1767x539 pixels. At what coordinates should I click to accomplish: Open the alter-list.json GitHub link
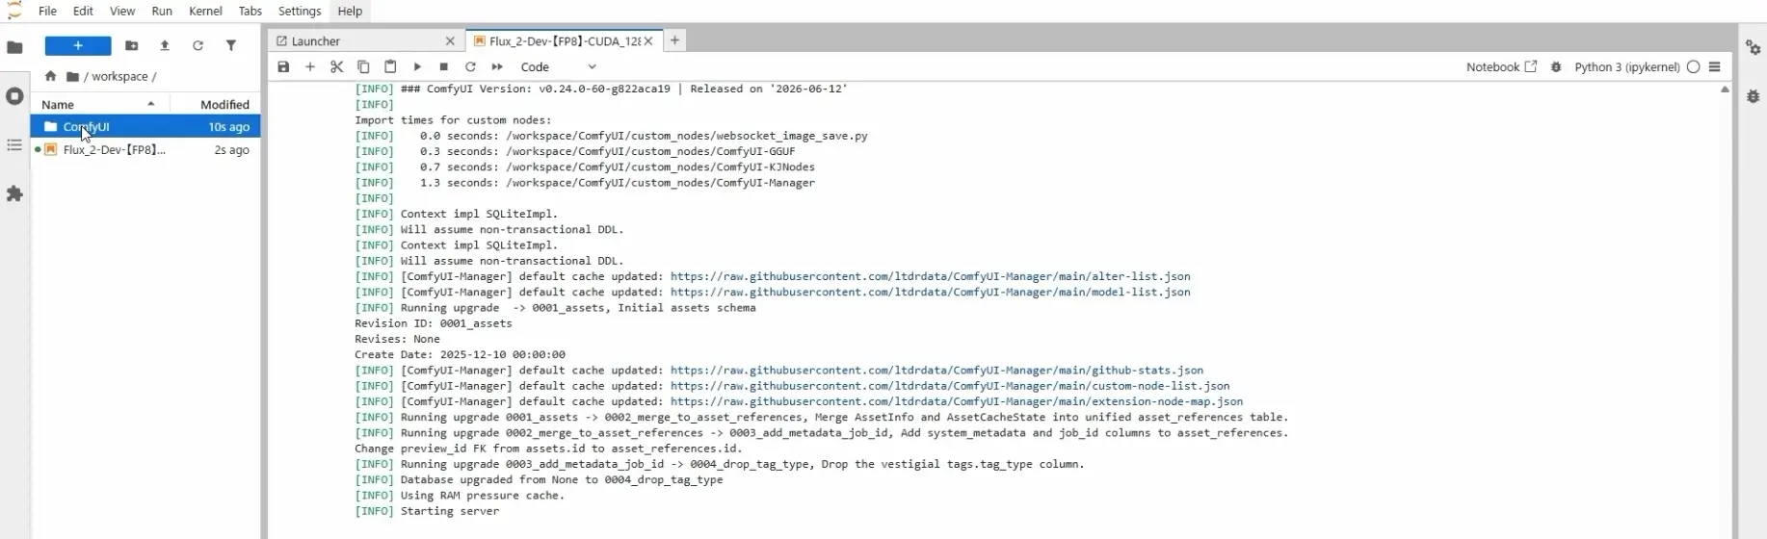pos(930,276)
